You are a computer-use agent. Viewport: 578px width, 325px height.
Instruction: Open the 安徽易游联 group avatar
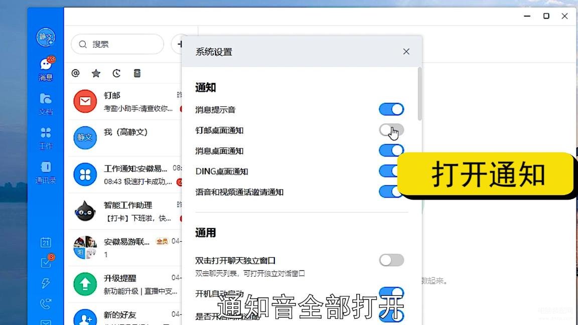(85, 248)
